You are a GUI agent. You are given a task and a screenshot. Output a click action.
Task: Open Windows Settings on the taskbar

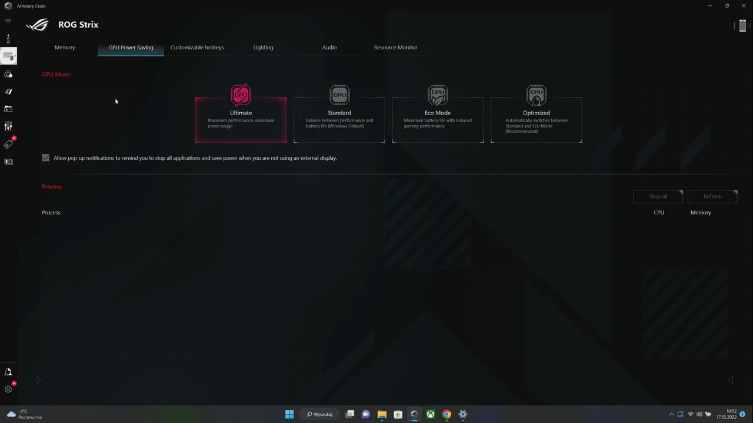point(463,414)
